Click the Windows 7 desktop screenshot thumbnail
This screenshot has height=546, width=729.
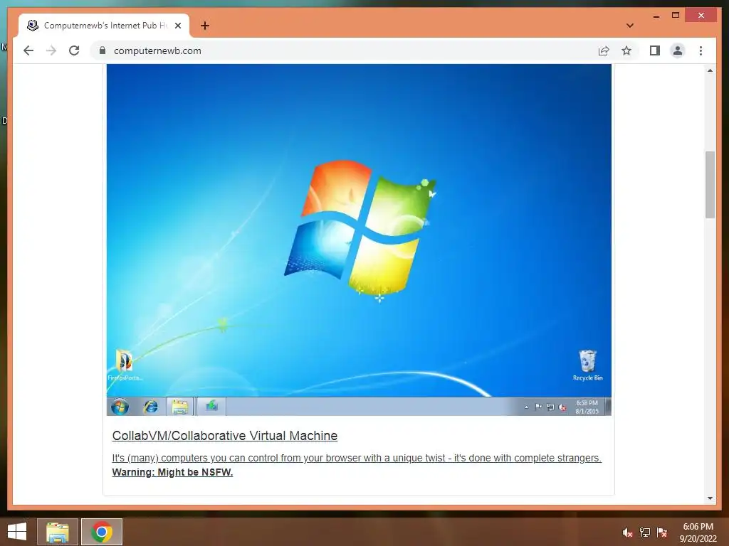coord(359,240)
